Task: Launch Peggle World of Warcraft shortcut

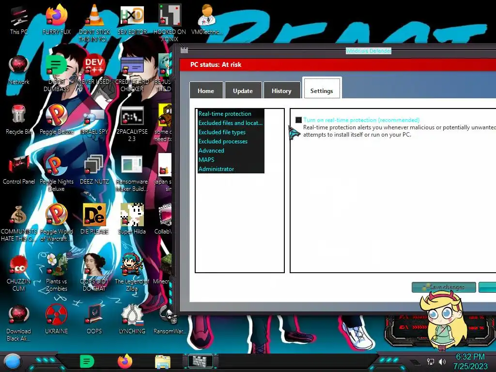Action: click(x=56, y=223)
